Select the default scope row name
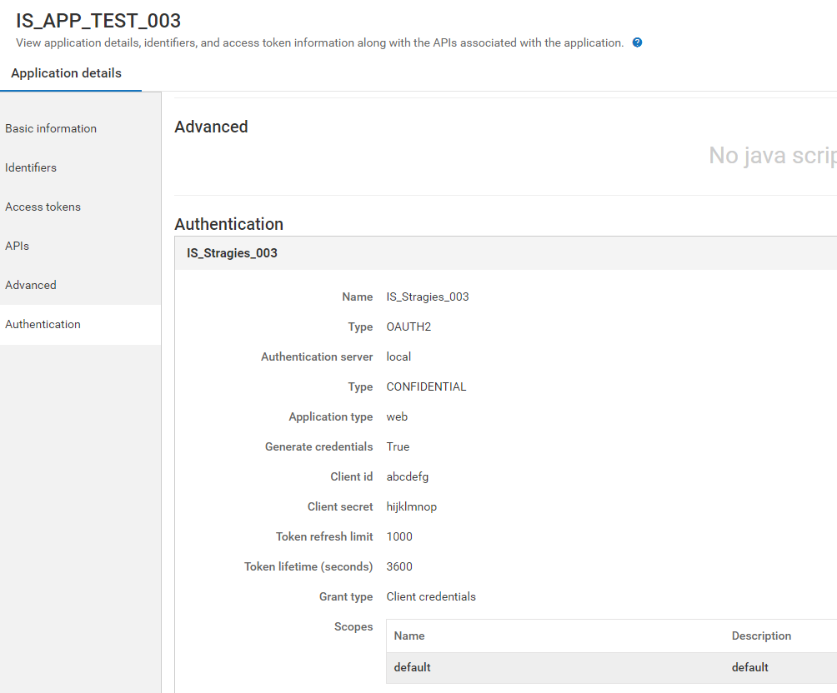 click(413, 667)
